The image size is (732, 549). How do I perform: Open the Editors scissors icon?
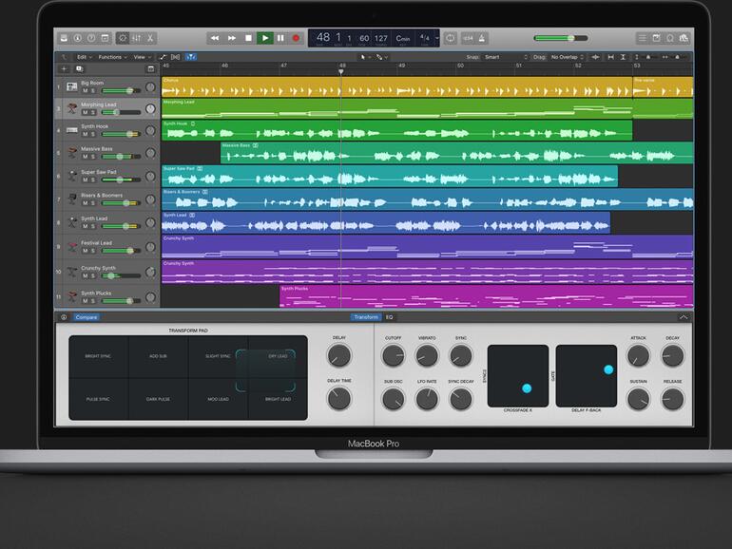click(x=150, y=38)
